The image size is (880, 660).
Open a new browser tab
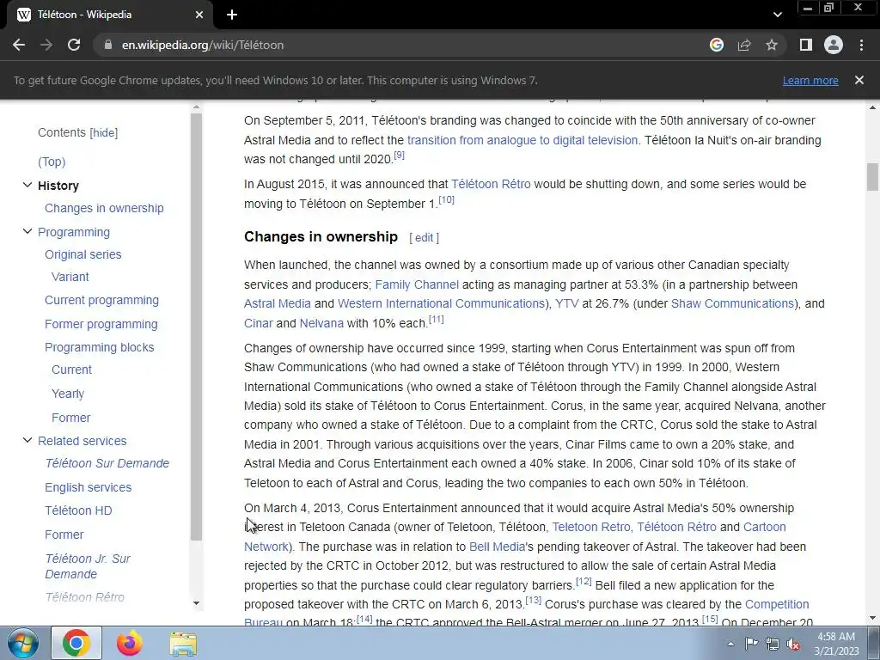pyautogui.click(x=232, y=15)
